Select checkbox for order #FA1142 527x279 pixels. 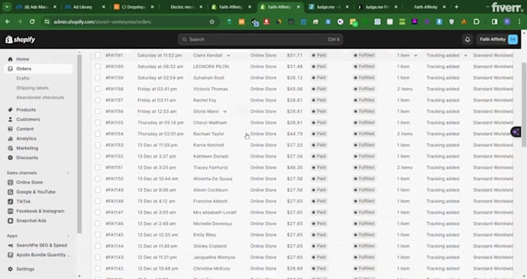(98, 269)
